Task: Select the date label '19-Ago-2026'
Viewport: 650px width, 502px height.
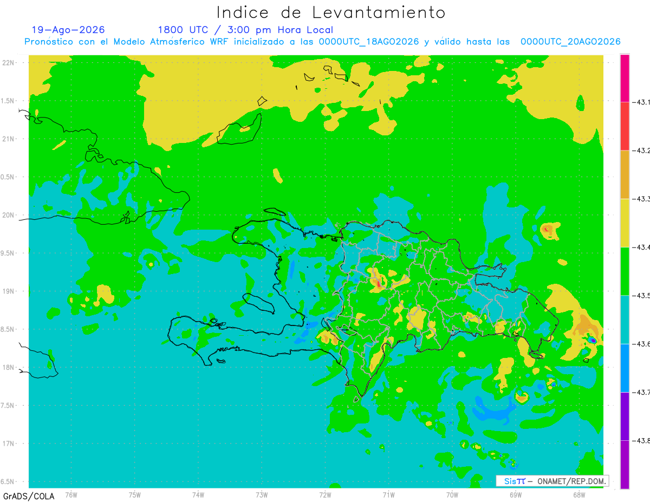Action: point(68,30)
